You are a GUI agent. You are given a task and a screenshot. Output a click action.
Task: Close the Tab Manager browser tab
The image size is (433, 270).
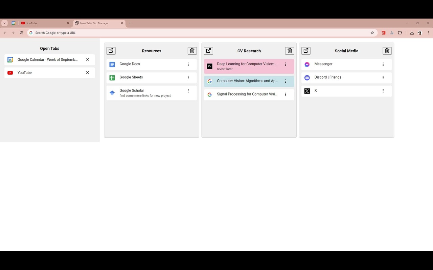point(122,23)
